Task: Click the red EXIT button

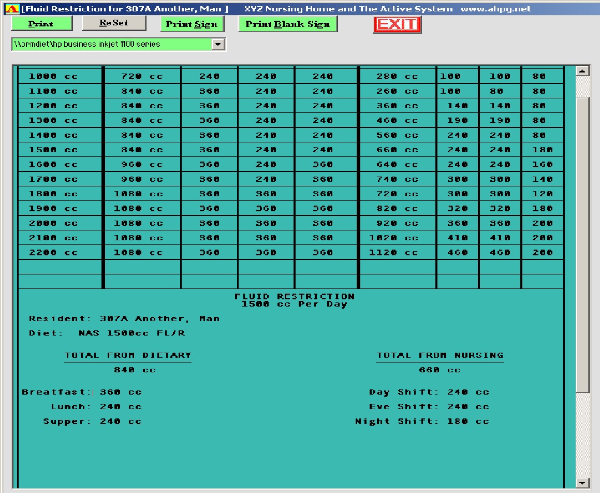Action: point(397,24)
